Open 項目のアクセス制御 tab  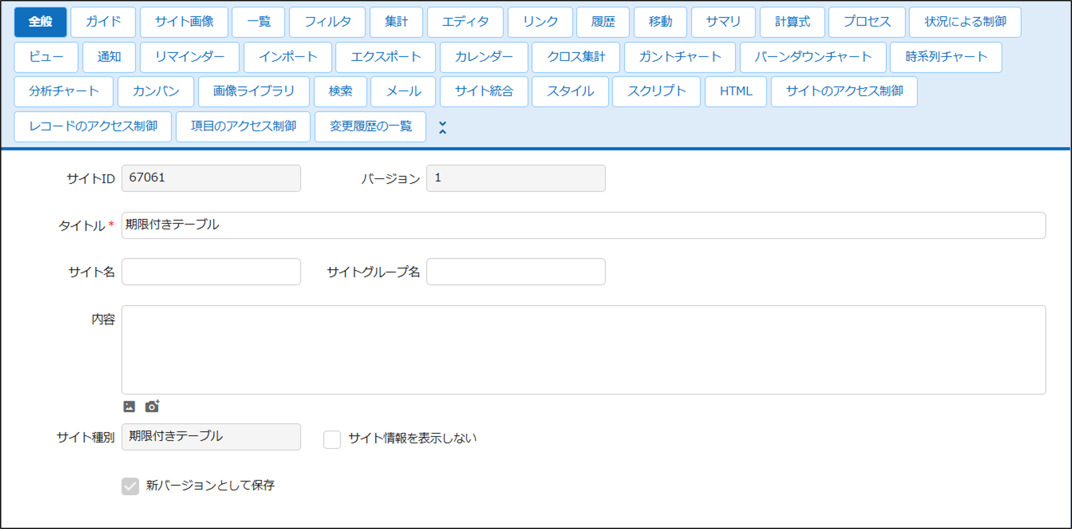tap(243, 127)
